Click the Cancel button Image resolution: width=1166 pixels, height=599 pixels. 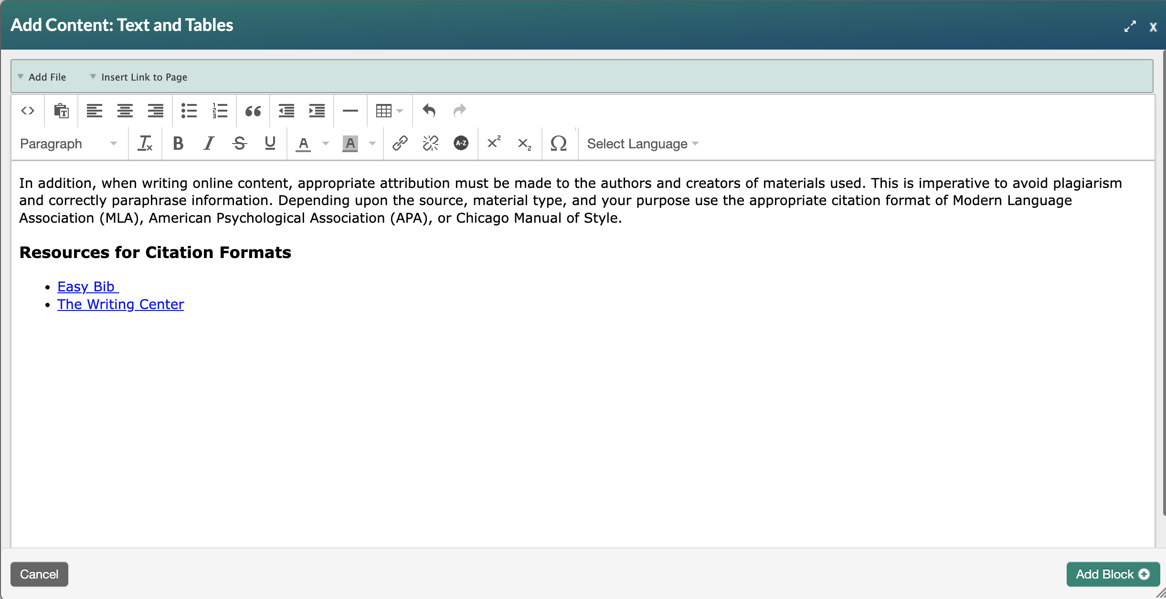[39, 574]
